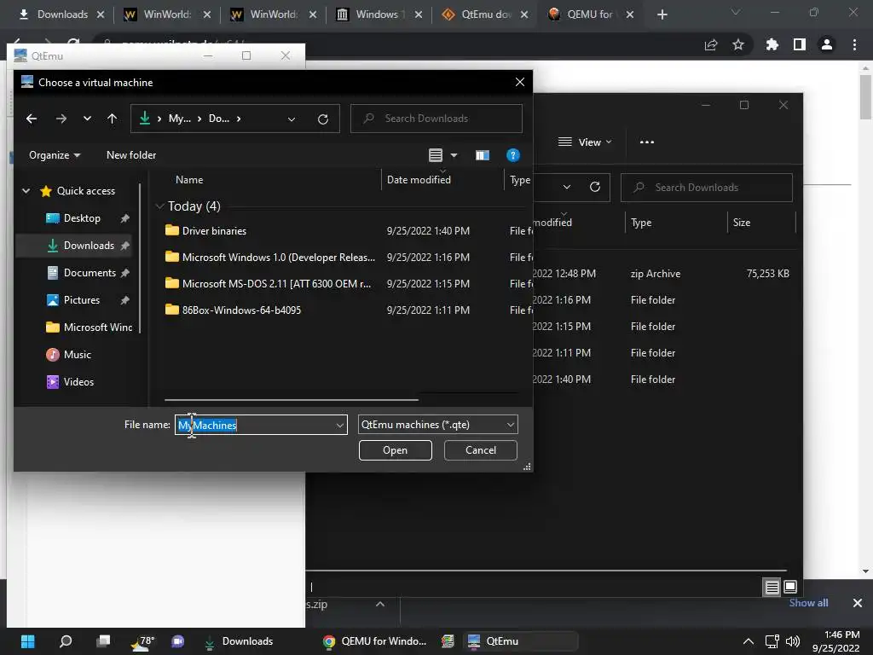Open Windows Start menu
Image resolution: width=873 pixels, height=655 pixels.
point(28,641)
